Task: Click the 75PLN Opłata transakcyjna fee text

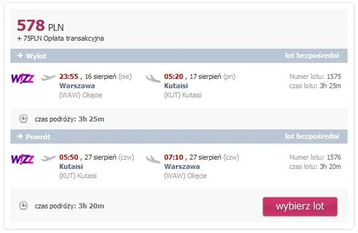Action: point(63,38)
